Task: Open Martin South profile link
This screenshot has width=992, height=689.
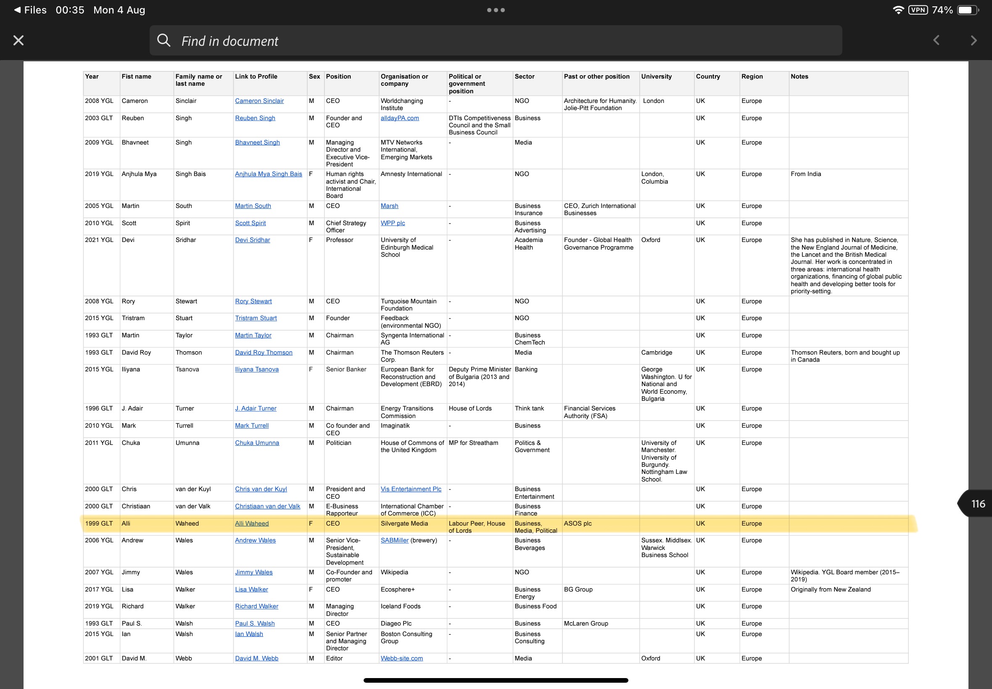Action: [253, 206]
